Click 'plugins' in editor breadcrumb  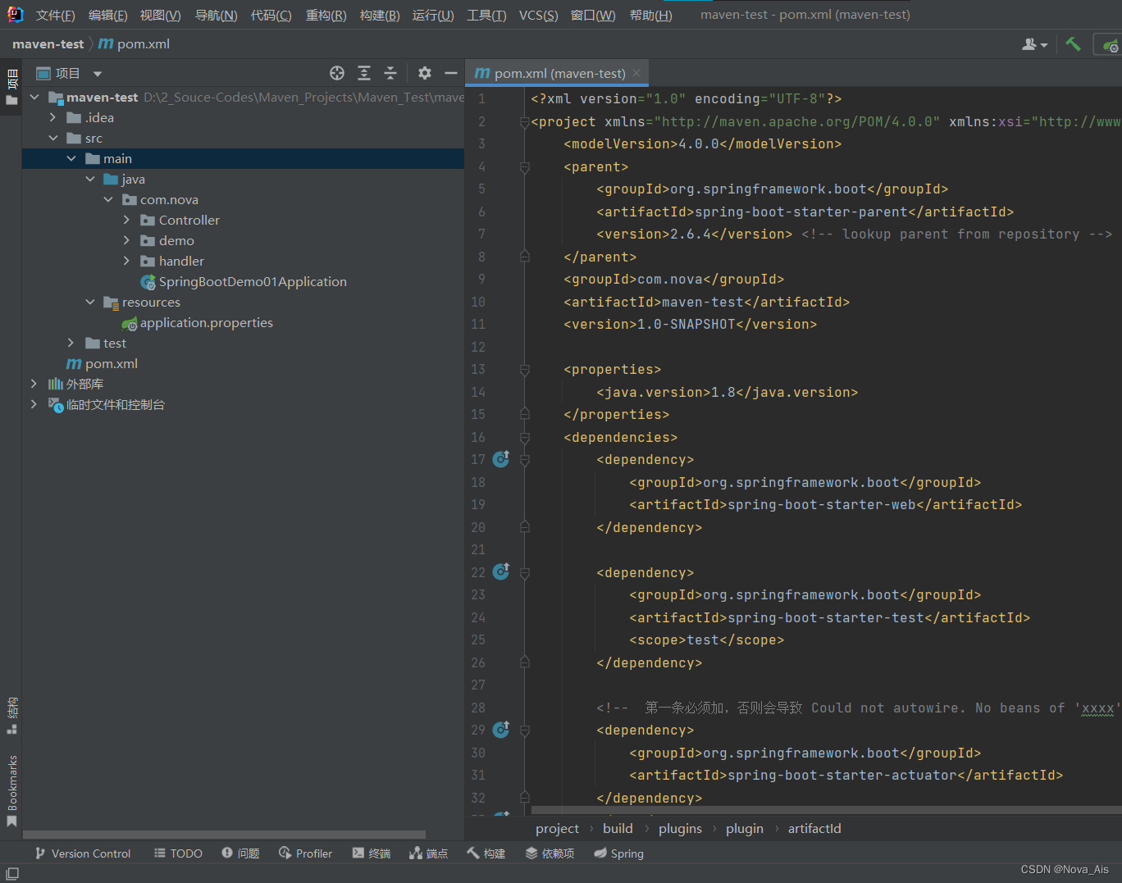point(680,828)
